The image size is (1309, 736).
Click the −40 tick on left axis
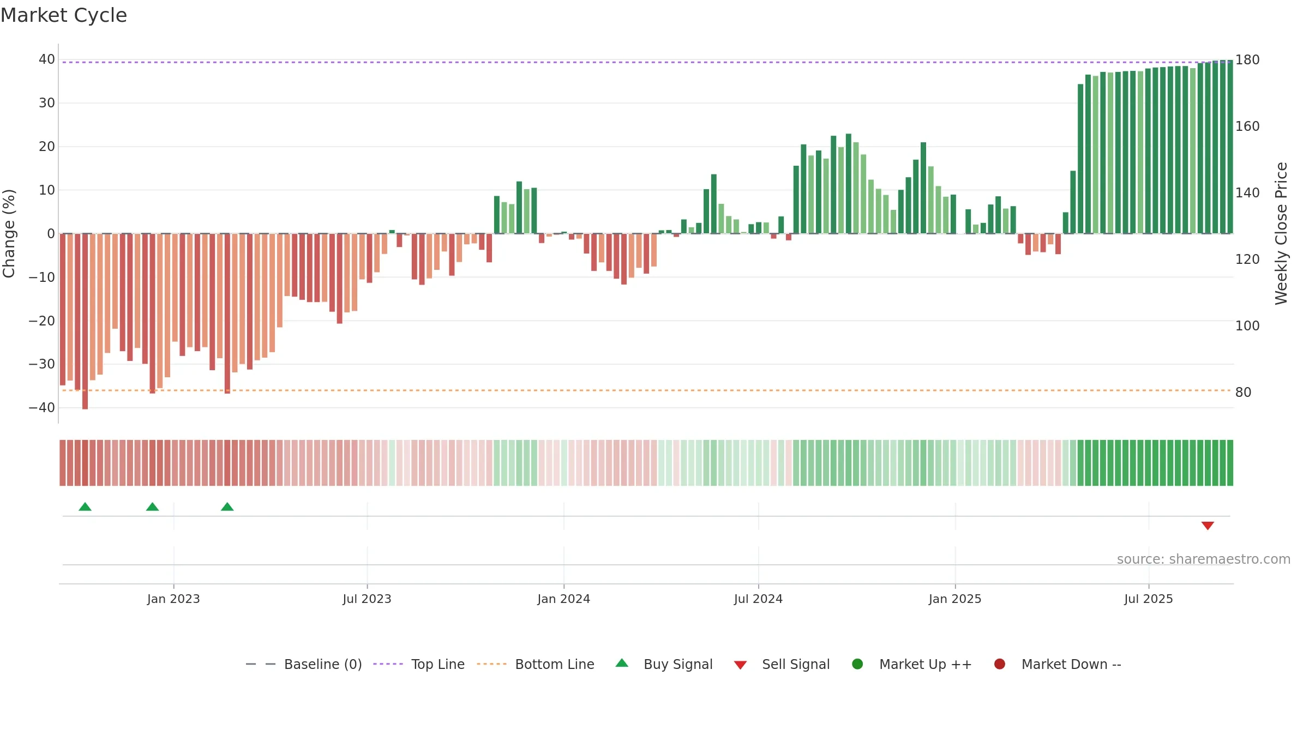tap(42, 407)
